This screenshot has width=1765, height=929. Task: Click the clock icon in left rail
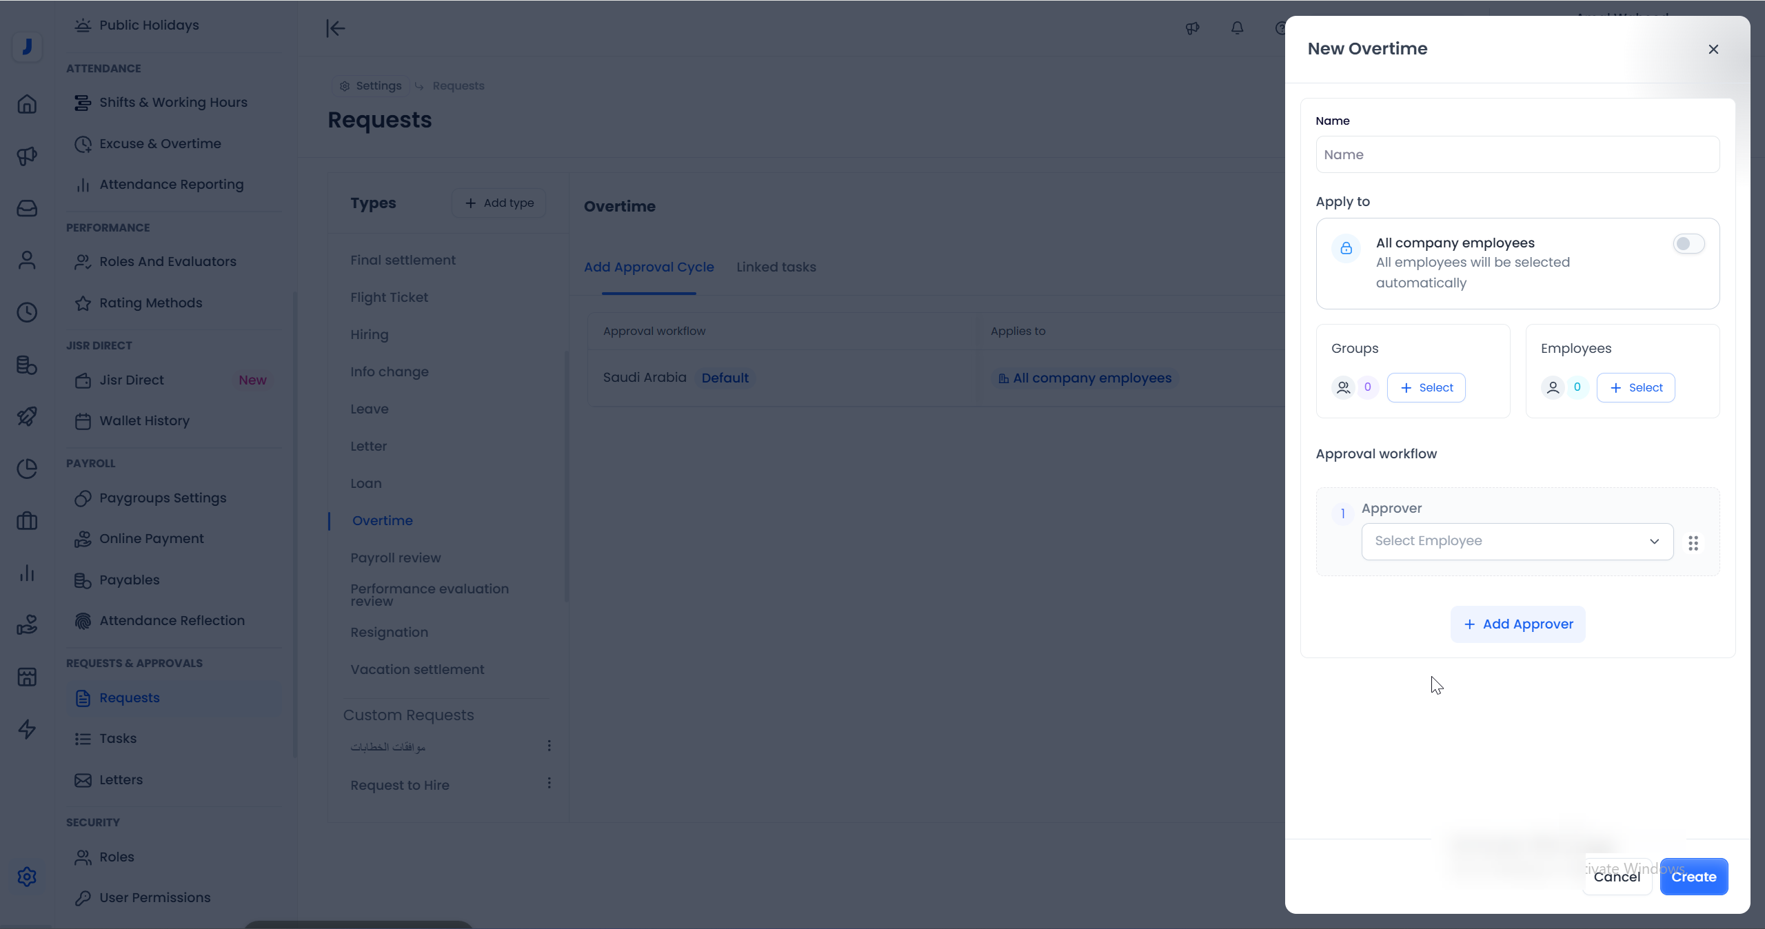coord(27,312)
